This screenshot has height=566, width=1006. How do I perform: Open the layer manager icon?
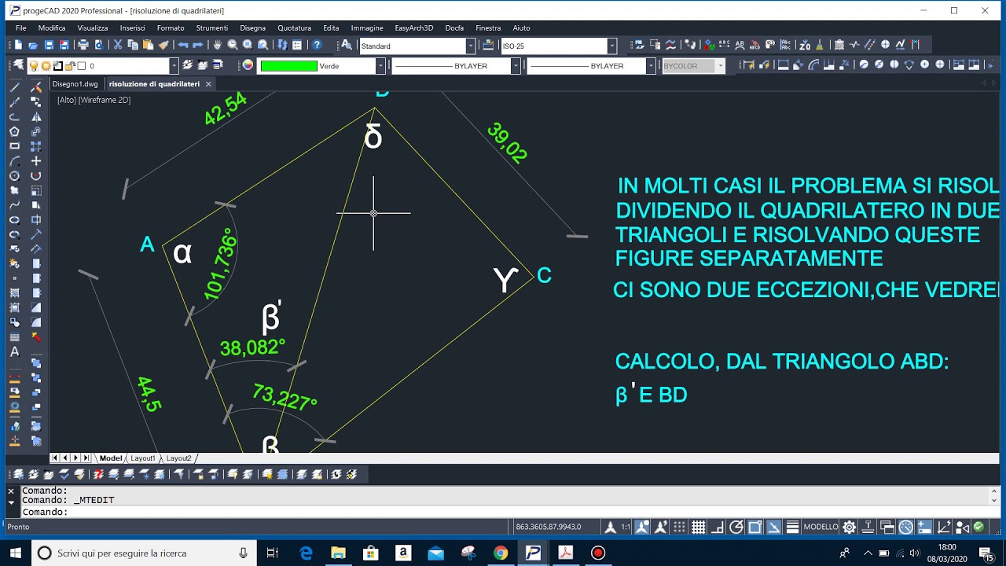tap(17, 66)
